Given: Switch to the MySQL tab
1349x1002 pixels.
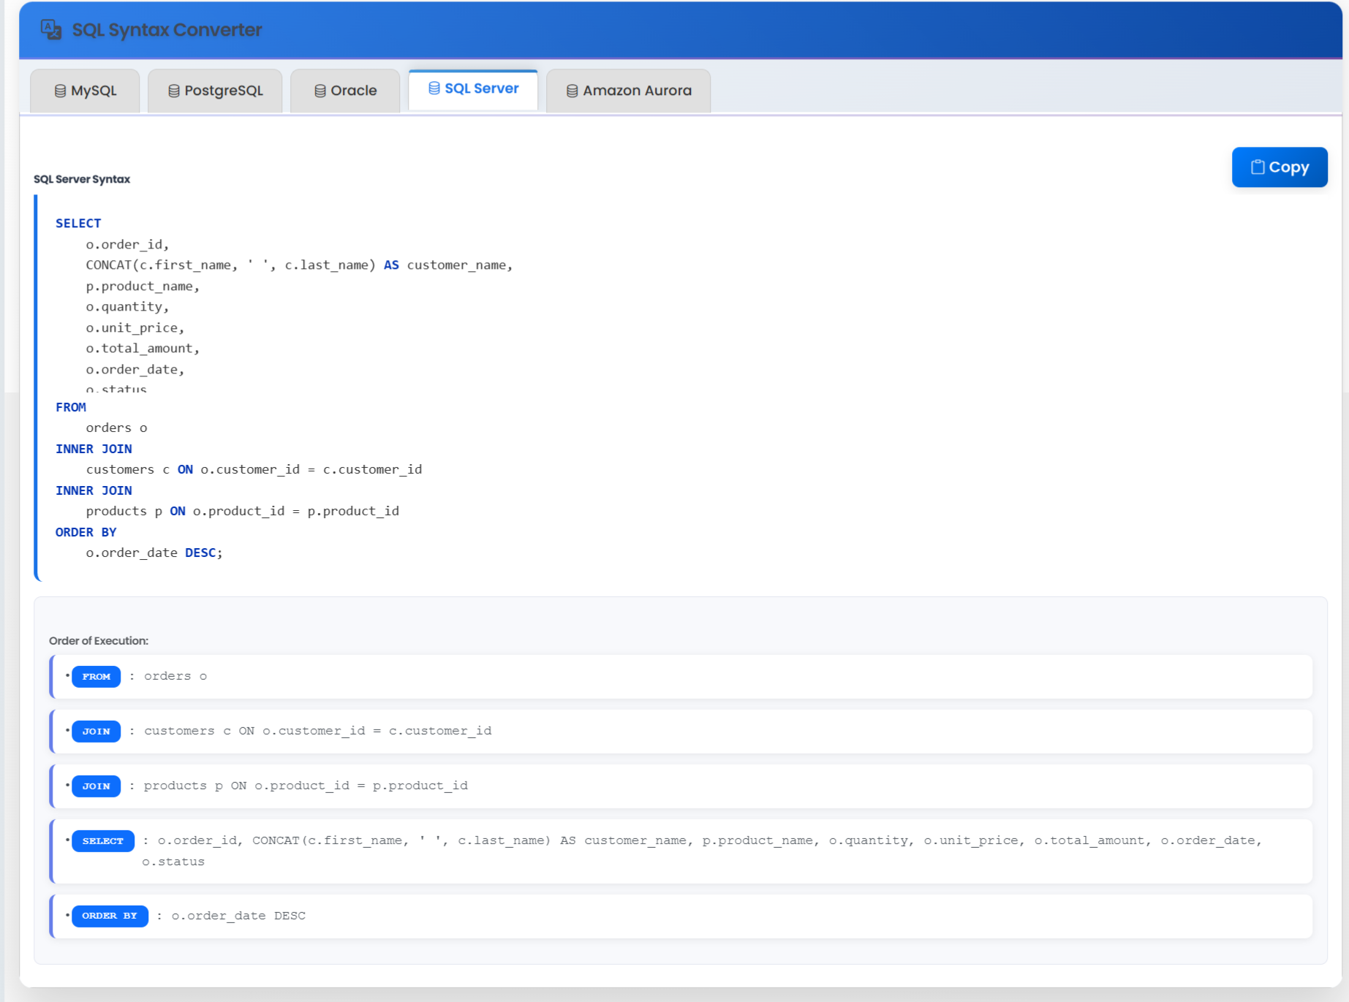Looking at the screenshot, I should [85, 91].
